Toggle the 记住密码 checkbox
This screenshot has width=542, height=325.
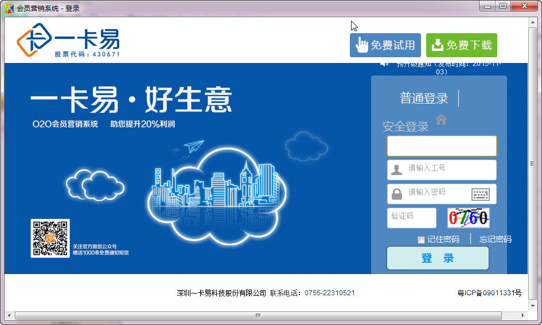tap(421, 240)
